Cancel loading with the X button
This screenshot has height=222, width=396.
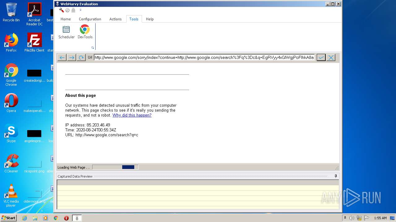tap(331, 58)
